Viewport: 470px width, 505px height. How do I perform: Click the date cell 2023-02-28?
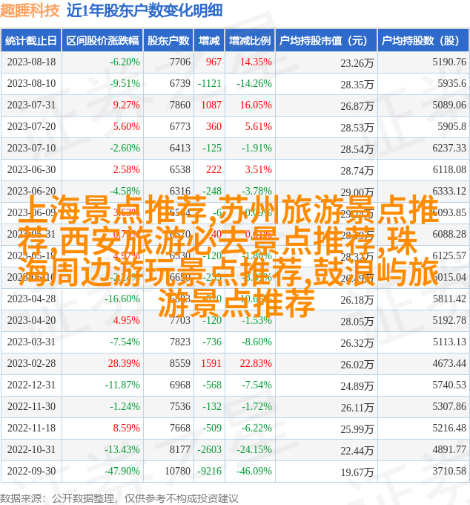(x=31, y=364)
